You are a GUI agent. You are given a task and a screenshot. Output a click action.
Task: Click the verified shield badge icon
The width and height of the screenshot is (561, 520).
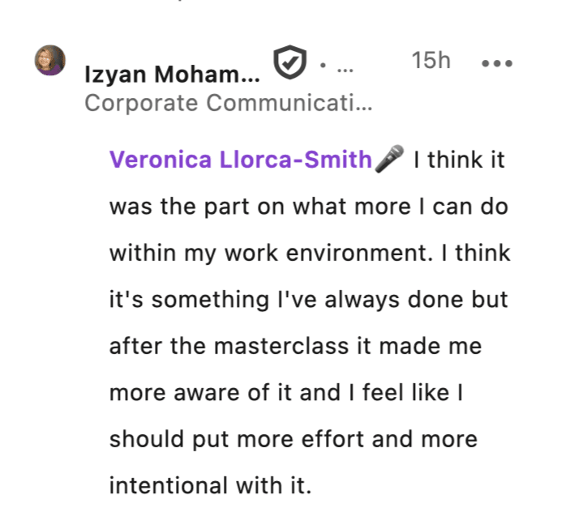(x=287, y=62)
